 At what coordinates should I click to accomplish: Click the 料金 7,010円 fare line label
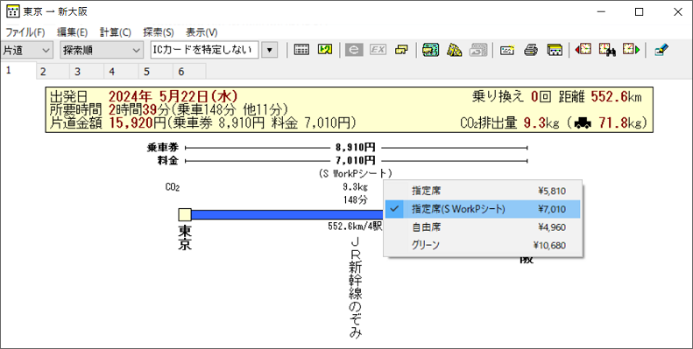[356, 161]
